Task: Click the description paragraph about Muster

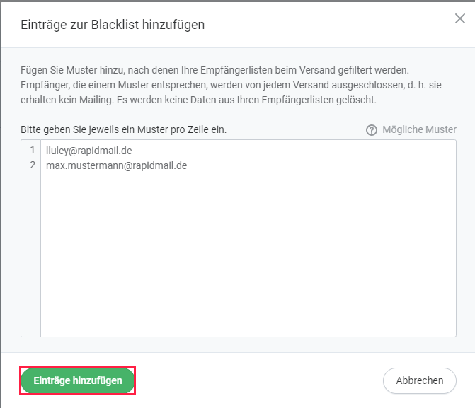Action: click(x=231, y=85)
